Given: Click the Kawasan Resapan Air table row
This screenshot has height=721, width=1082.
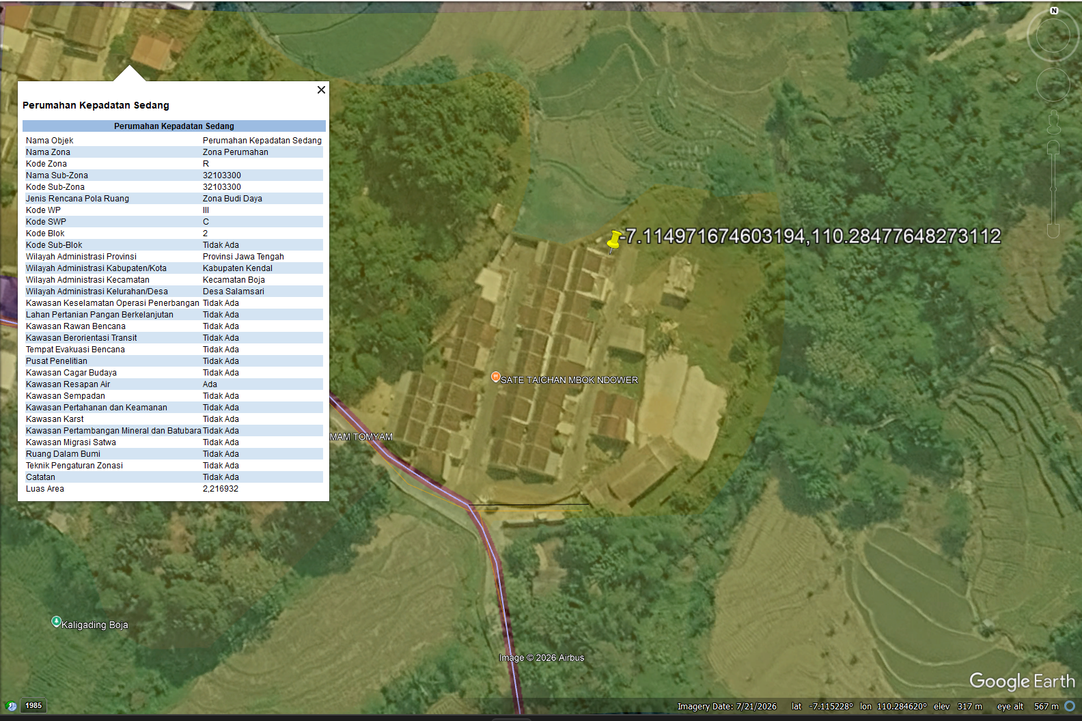Looking at the screenshot, I should [173, 384].
